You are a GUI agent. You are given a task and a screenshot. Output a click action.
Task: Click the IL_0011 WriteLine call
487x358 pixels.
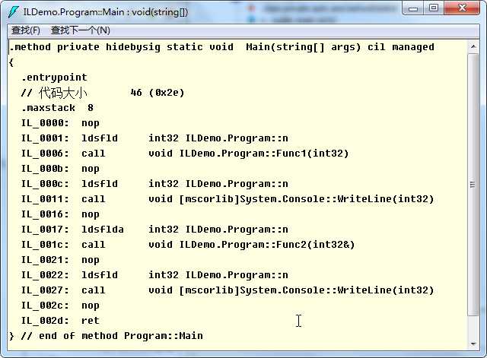pyautogui.click(x=228, y=199)
